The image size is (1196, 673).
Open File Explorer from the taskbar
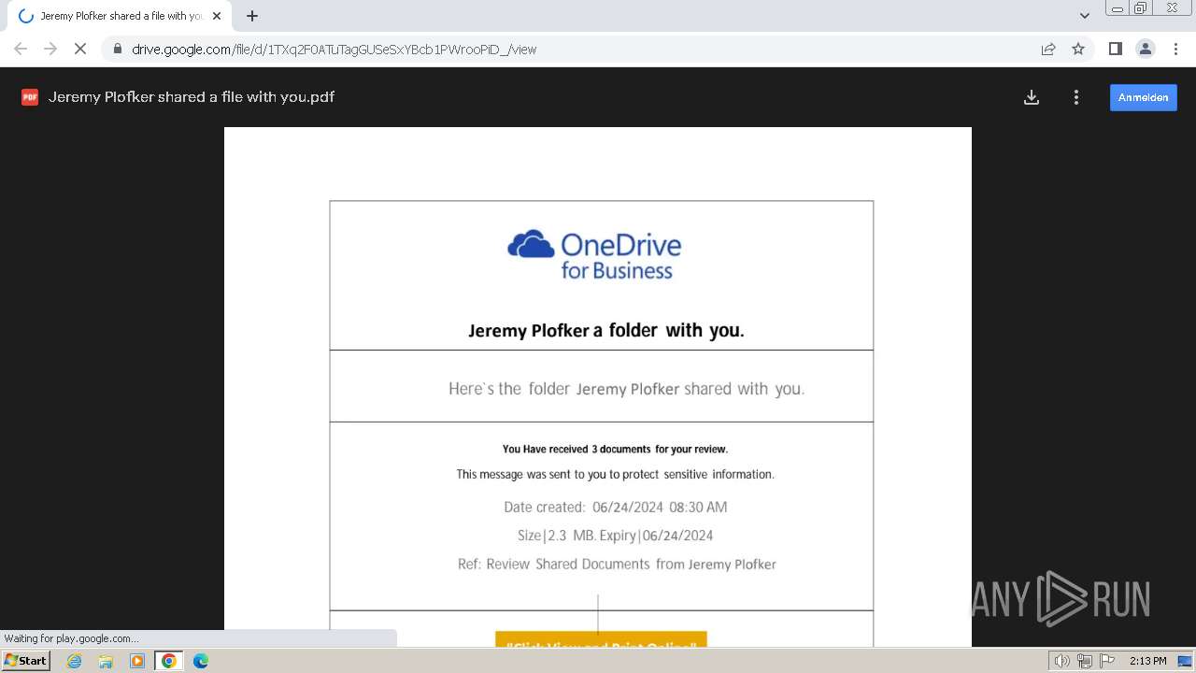click(106, 661)
